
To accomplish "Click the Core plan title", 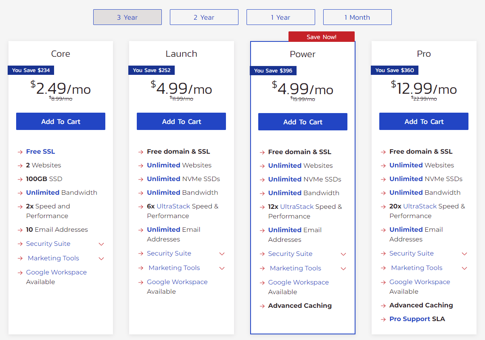I will tap(61, 54).
